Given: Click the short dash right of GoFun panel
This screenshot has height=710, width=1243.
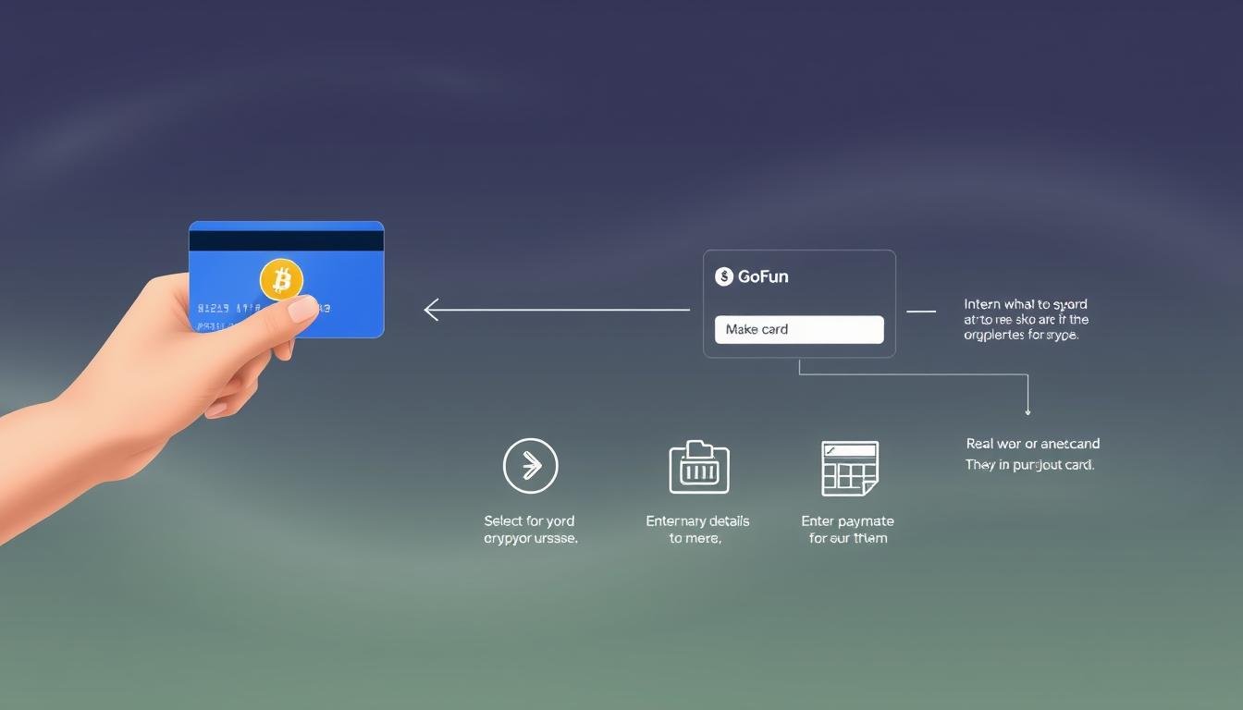Looking at the screenshot, I should 921,312.
